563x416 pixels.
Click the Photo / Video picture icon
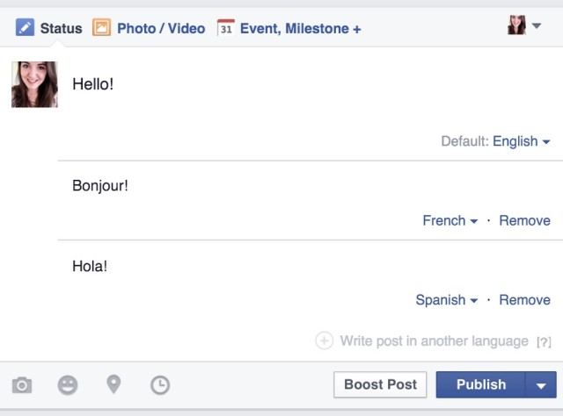101,28
